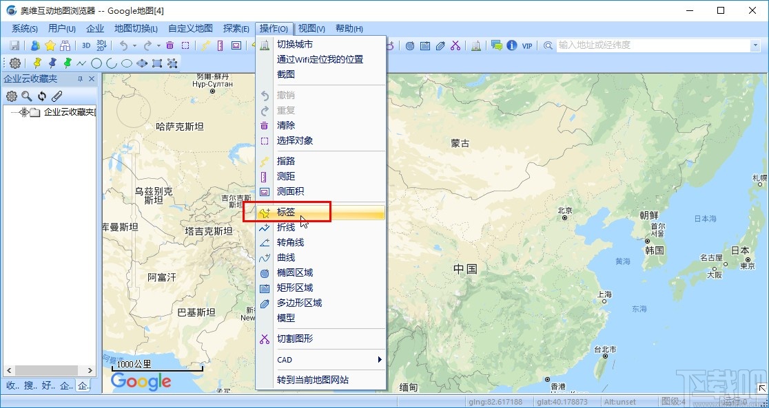
Task: Click the scissors cut icon in toolbar
Action: [455, 46]
